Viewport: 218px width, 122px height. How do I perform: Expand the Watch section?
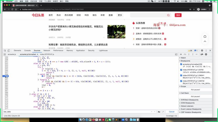point(183,58)
